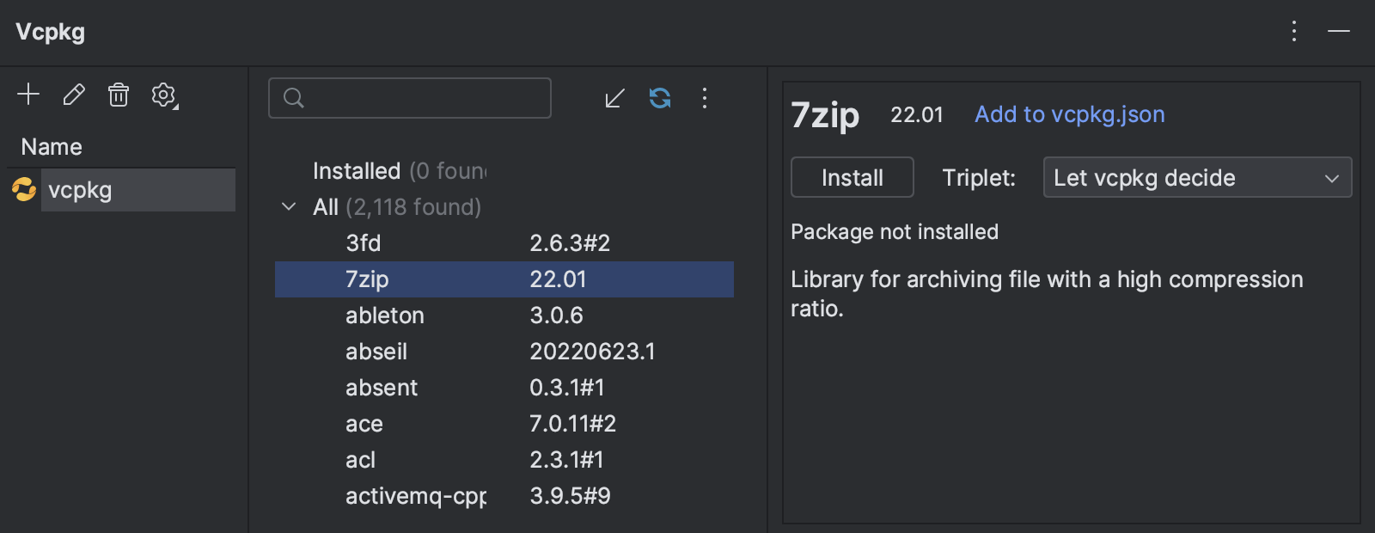Select the ace package row
The width and height of the screenshot is (1375, 533).
(x=504, y=424)
